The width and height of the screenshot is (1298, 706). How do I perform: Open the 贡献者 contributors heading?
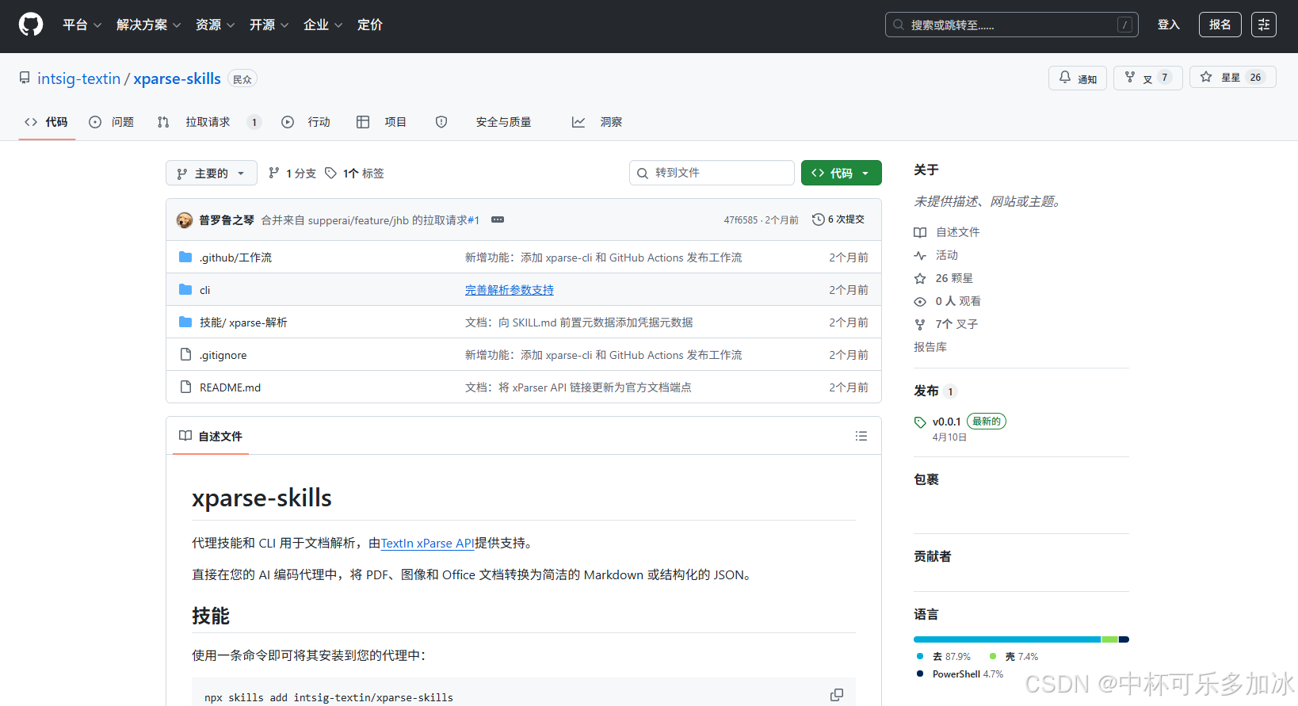tap(933, 556)
